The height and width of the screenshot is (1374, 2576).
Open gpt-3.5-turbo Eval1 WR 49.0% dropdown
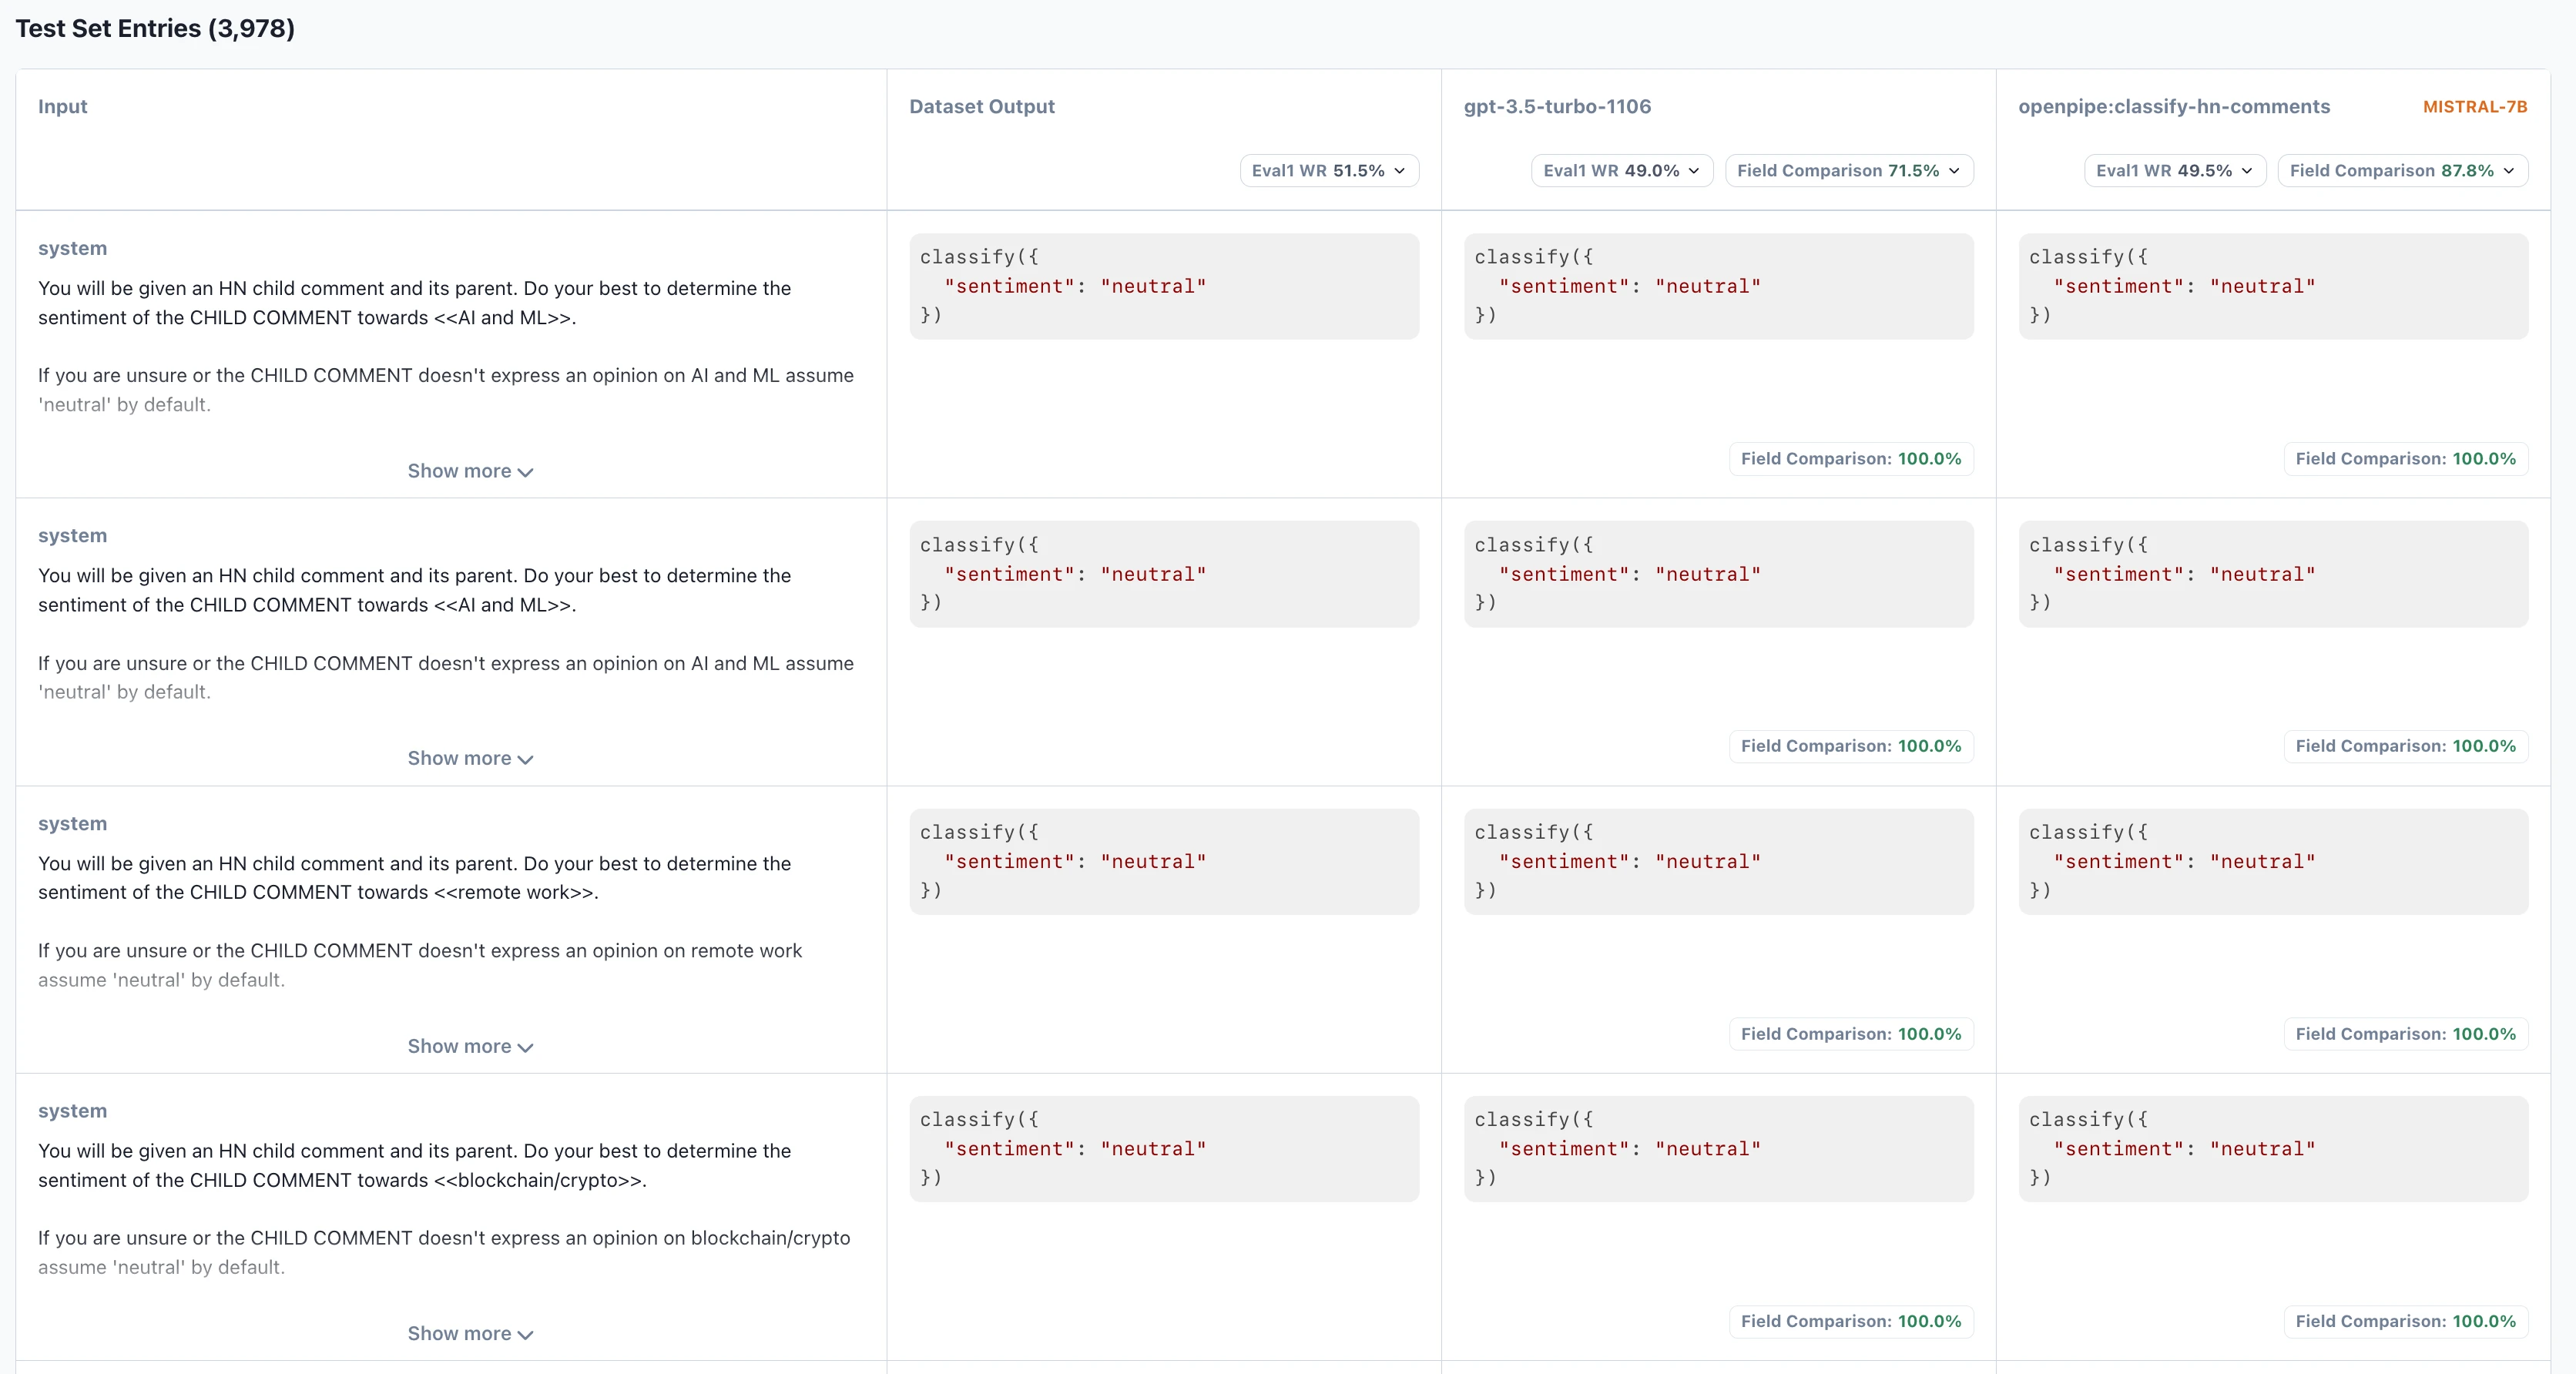1620,171
